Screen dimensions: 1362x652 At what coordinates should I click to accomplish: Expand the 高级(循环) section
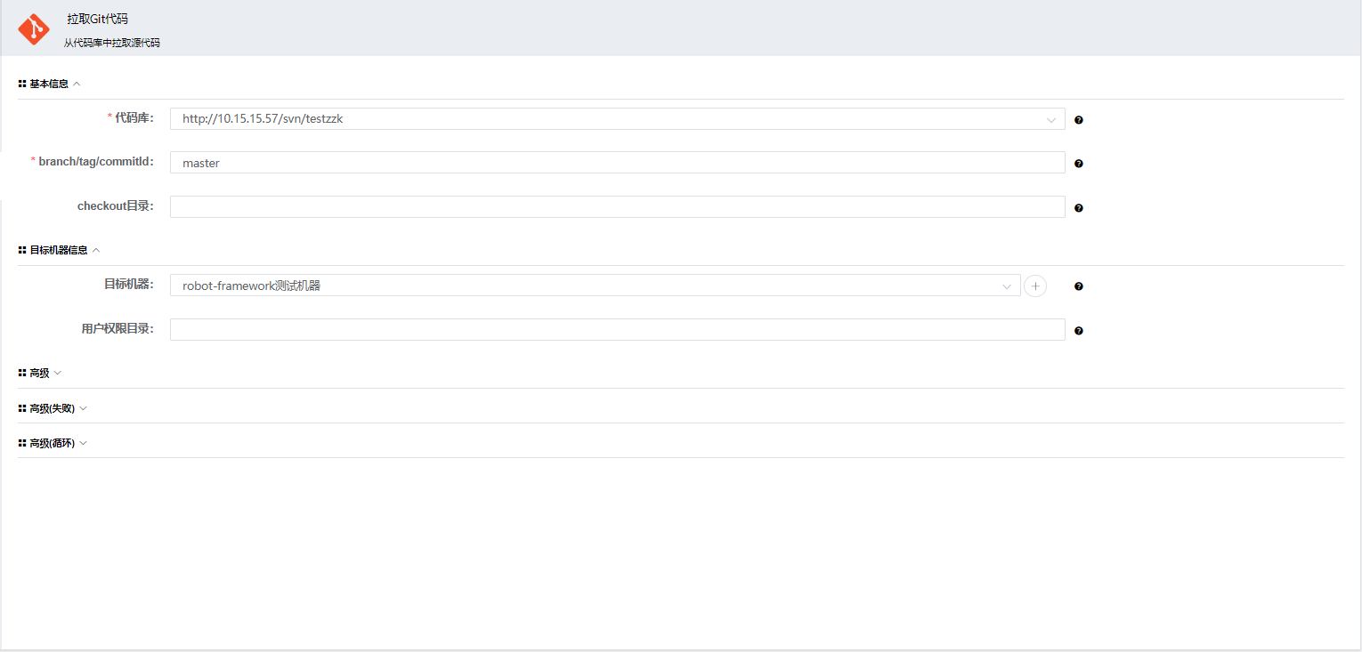84,443
